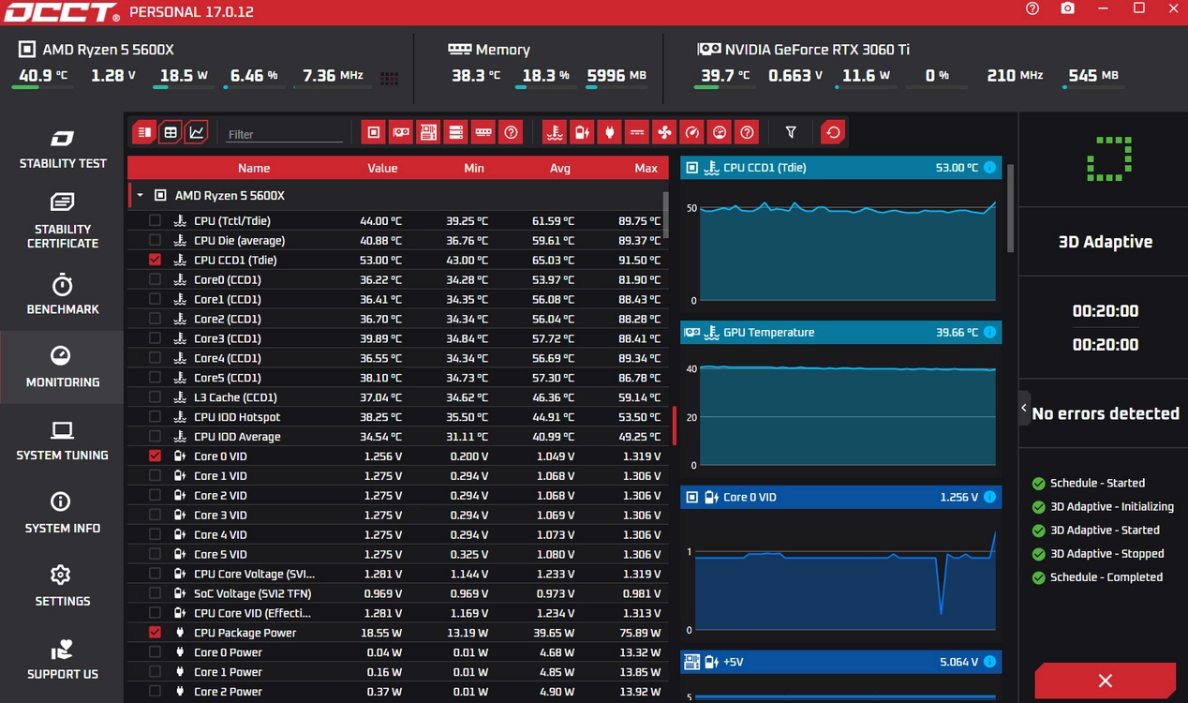Toggle the voltage sensor type filter
The height and width of the screenshot is (703, 1188).
tap(583, 133)
